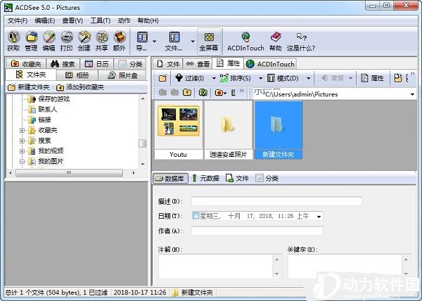Open the path address dropdown arrow
Viewport: 422px width, 301px height.
[412, 94]
